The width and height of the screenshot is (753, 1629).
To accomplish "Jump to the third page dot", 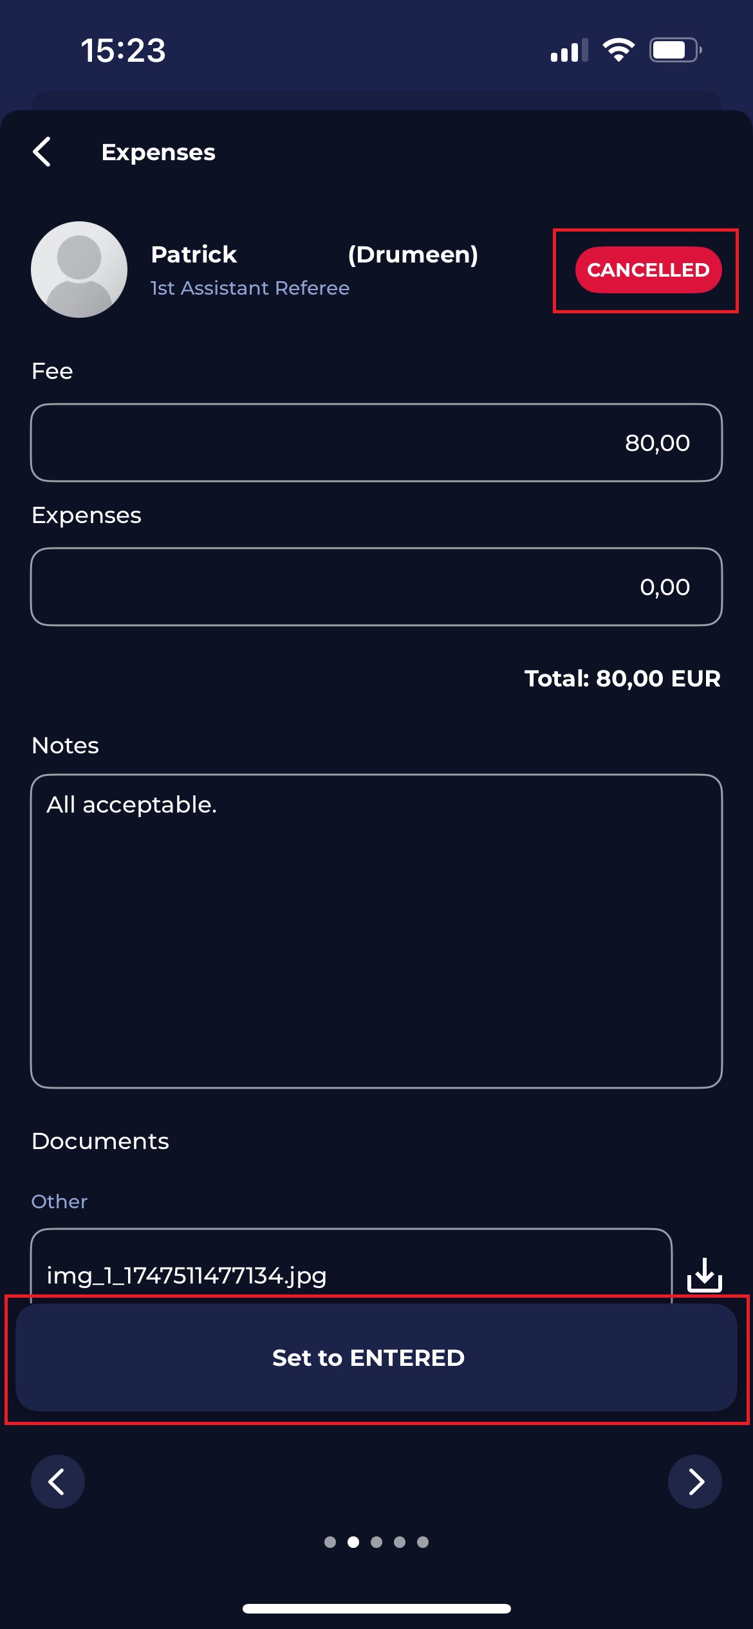I will coord(376,1542).
